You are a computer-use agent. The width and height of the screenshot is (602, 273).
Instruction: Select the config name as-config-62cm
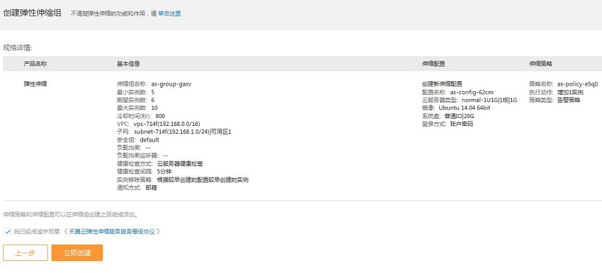[472, 92]
